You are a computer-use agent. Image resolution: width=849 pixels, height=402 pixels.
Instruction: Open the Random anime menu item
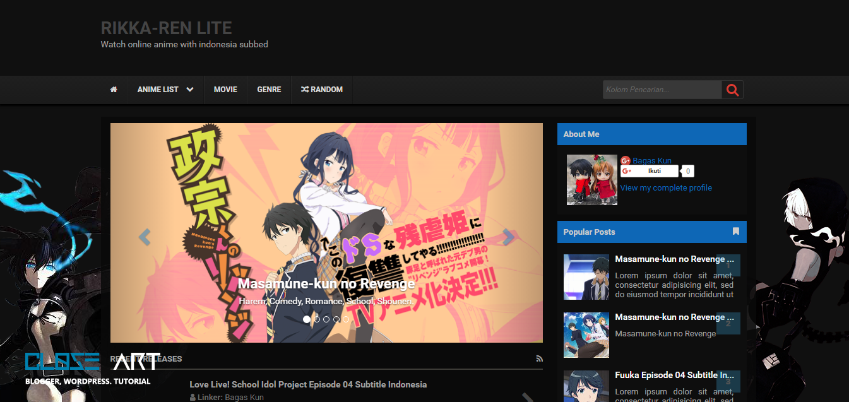[x=321, y=90]
